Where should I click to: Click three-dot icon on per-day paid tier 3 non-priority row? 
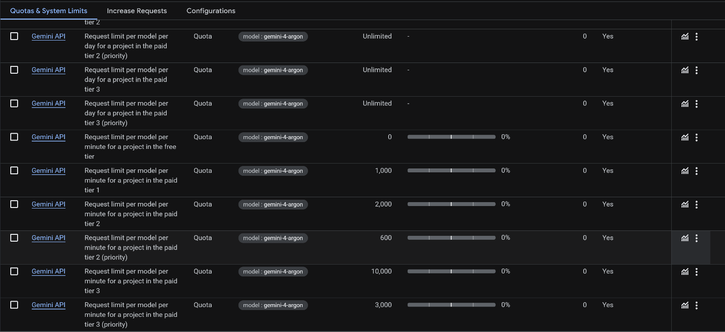point(697,70)
